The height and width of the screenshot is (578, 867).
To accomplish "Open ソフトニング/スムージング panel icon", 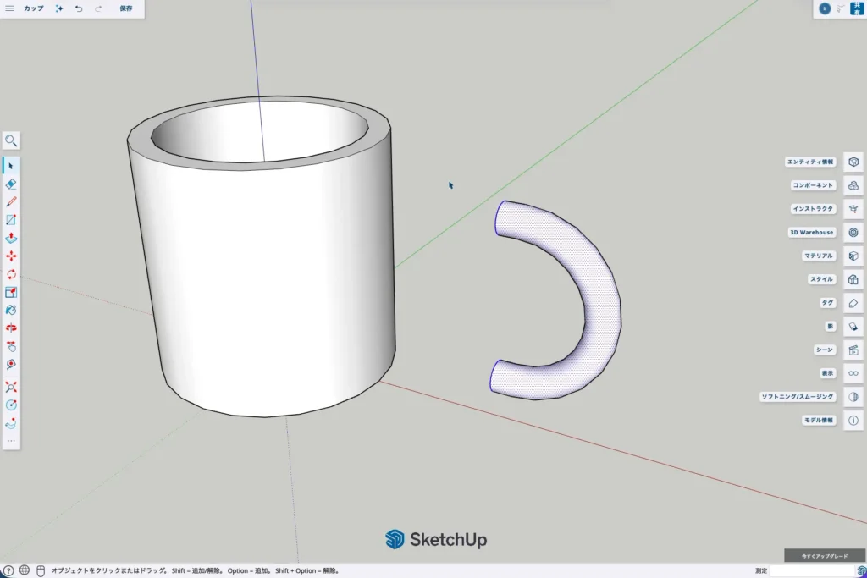I will [x=853, y=397].
